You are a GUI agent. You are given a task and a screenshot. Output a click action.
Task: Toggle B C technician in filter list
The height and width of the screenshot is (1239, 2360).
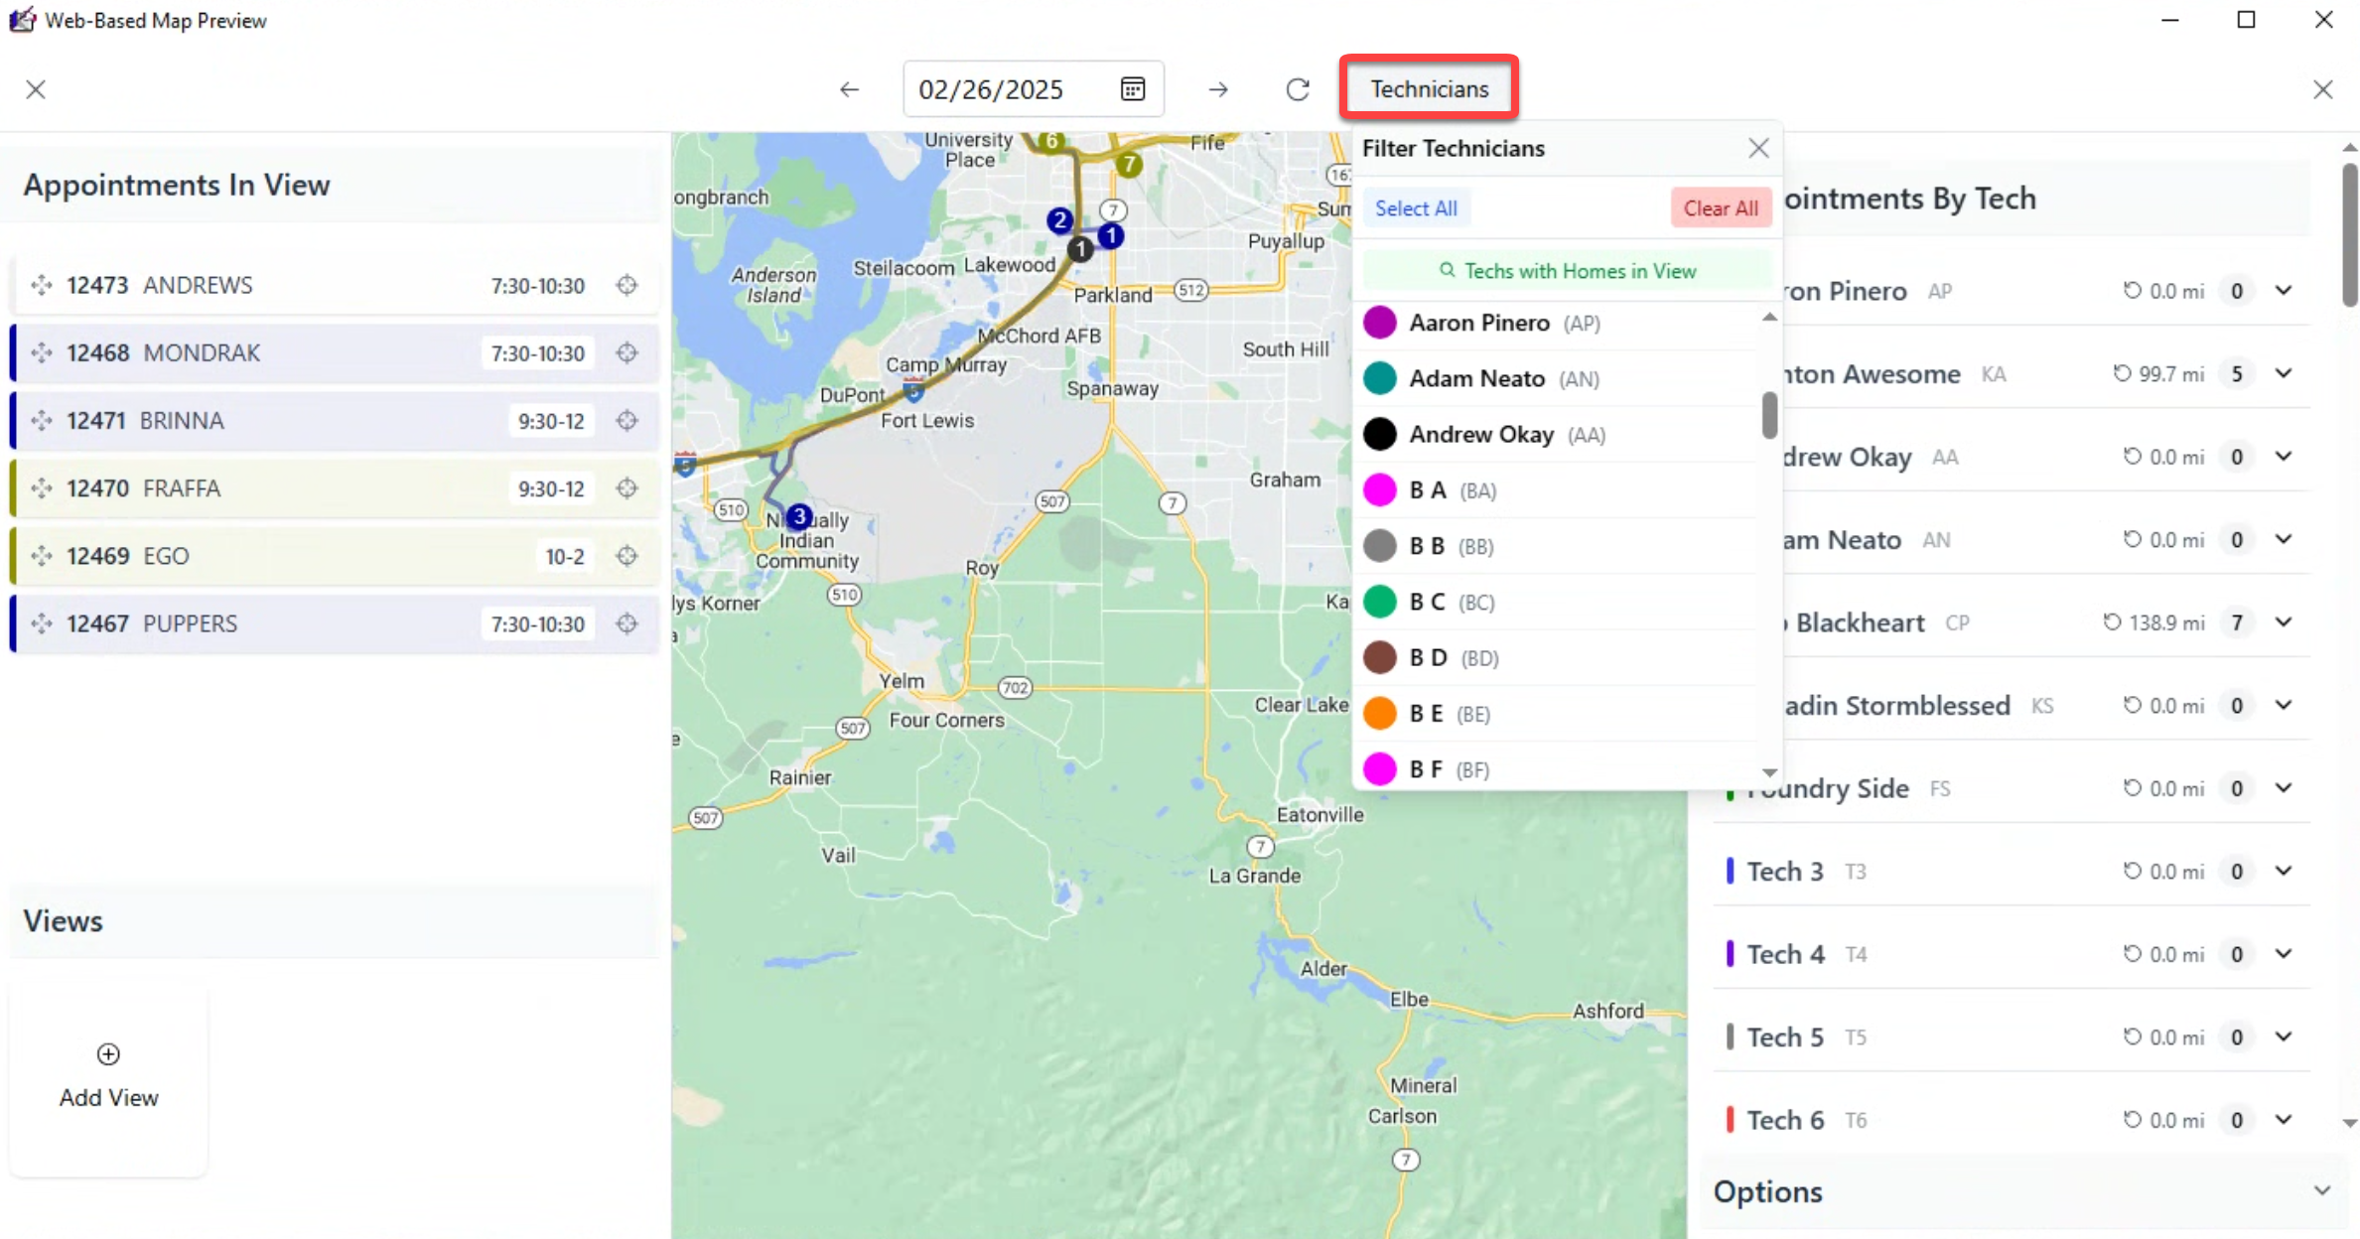(x=1427, y=602)
